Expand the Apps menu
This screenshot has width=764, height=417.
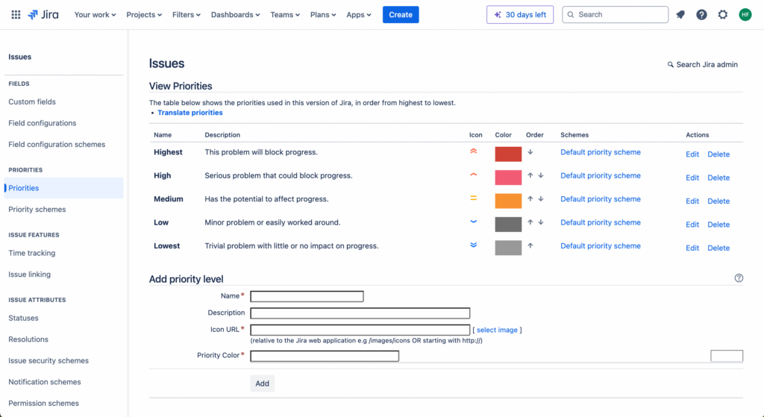point(359,15)
